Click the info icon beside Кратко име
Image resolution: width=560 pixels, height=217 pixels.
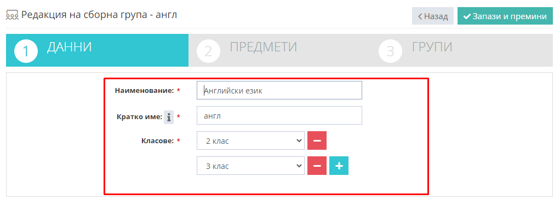(x=169, y=116)
